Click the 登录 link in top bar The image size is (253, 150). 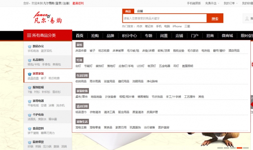click(58, 3)
